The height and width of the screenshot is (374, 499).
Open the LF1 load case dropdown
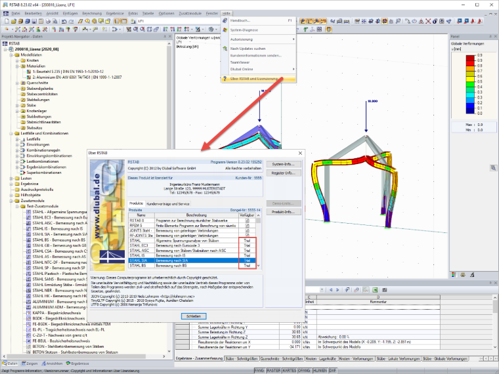click(x=179, y=21)
